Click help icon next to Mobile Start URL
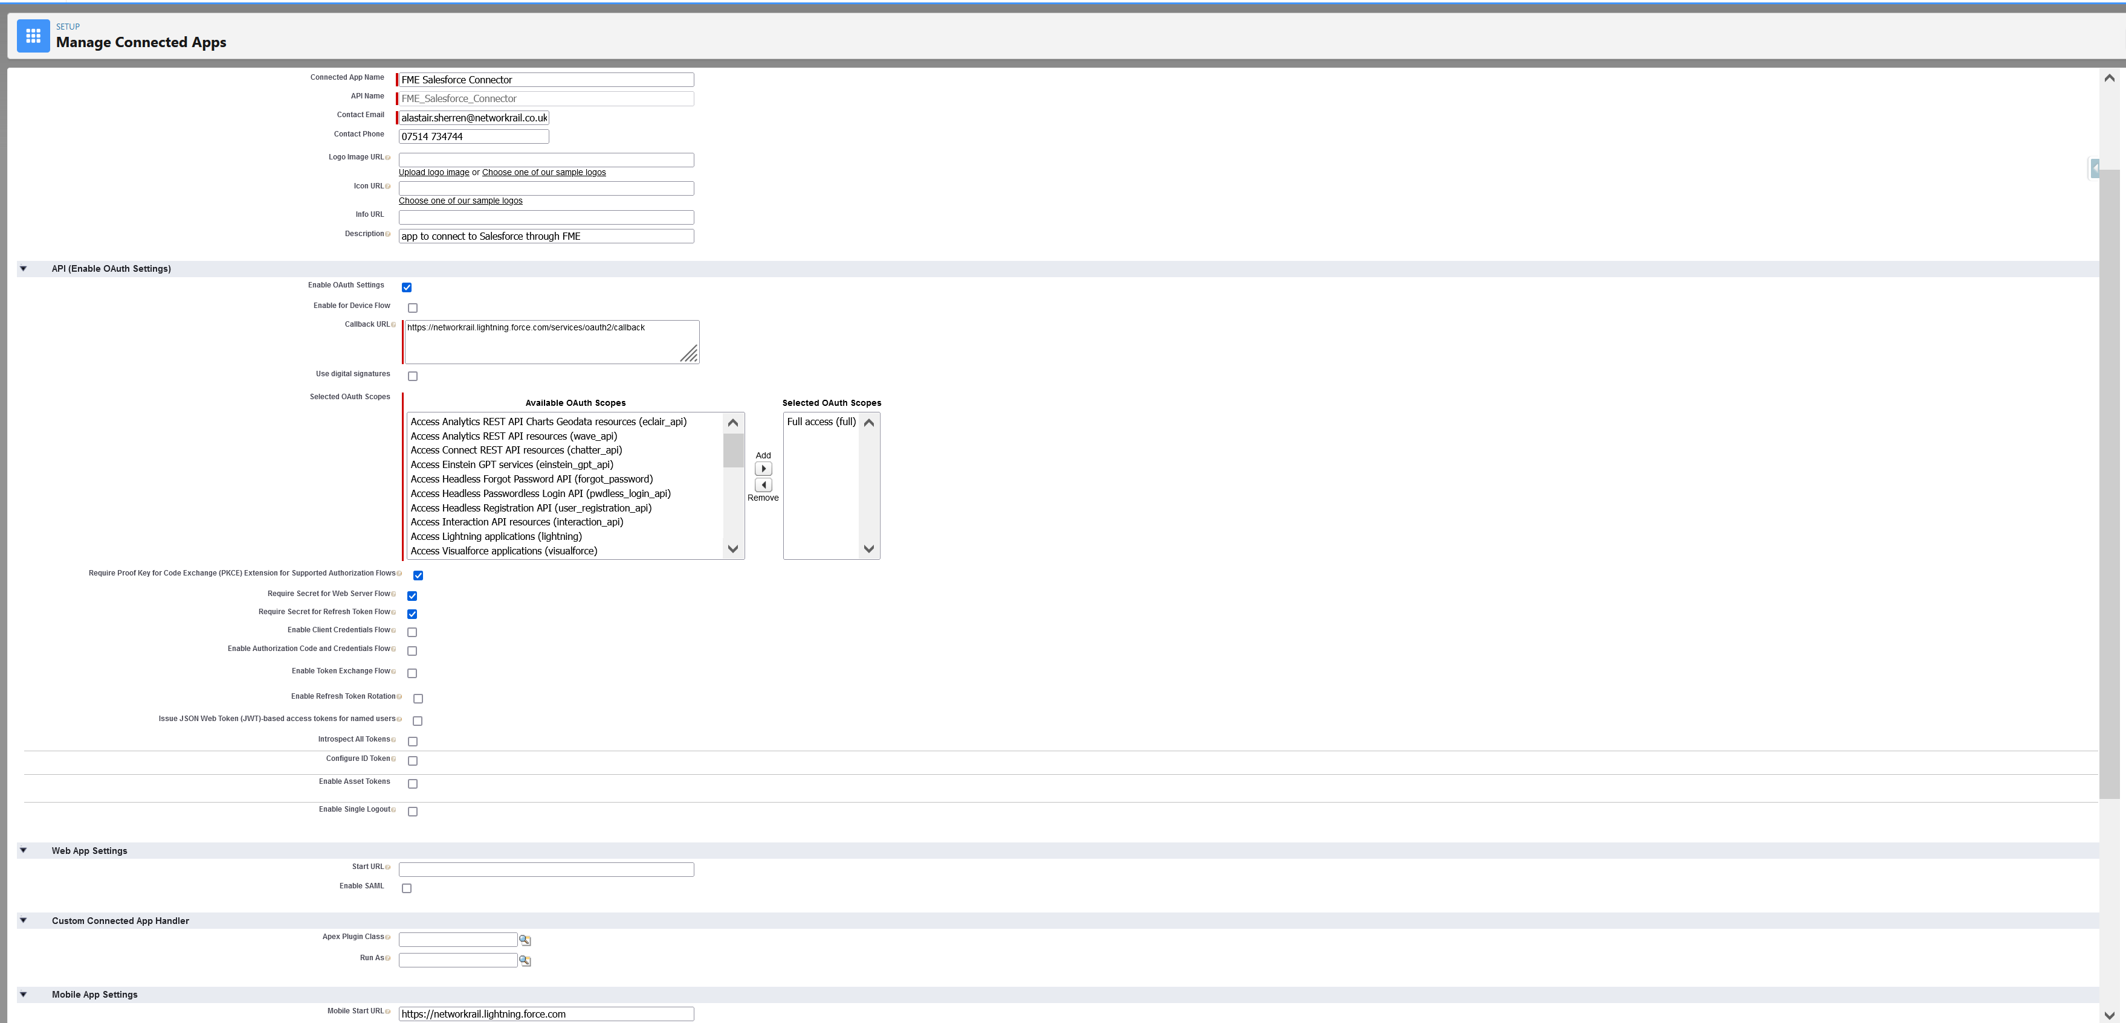This screenshot has width=2126, height=1023. tap(388, 1012)
